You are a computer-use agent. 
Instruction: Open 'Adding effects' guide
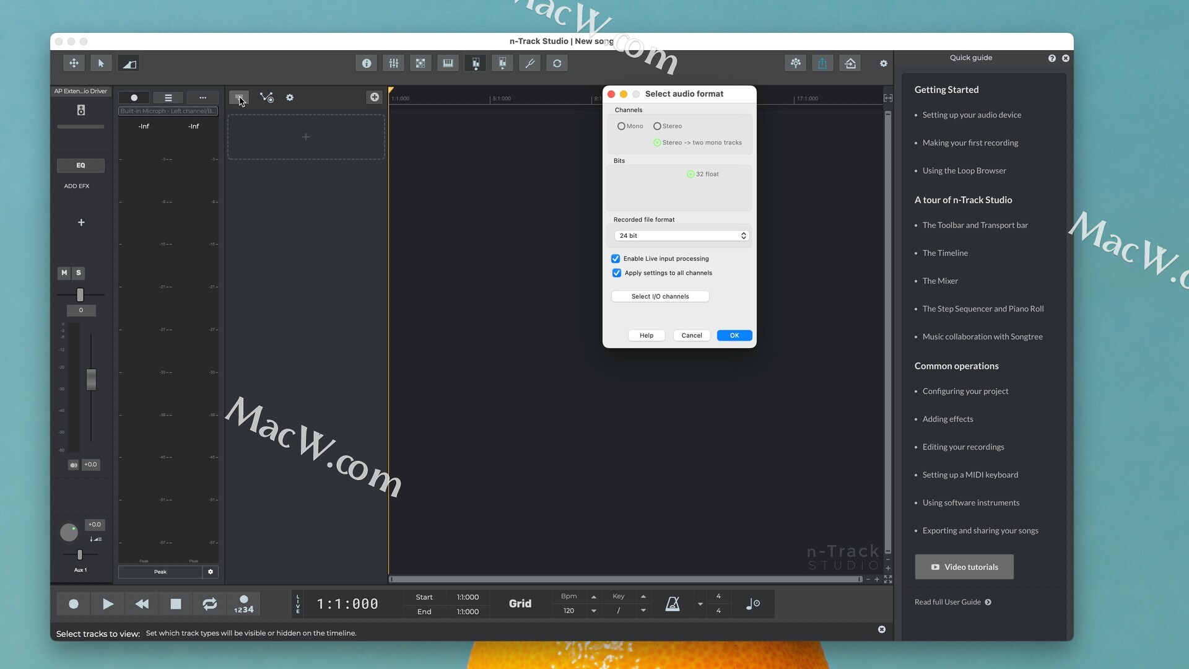(x=947, y=419)
